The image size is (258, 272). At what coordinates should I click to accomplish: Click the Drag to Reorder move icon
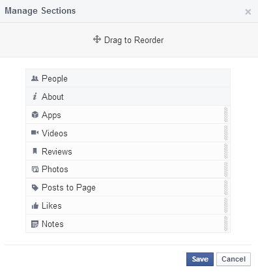click(97, 40)
